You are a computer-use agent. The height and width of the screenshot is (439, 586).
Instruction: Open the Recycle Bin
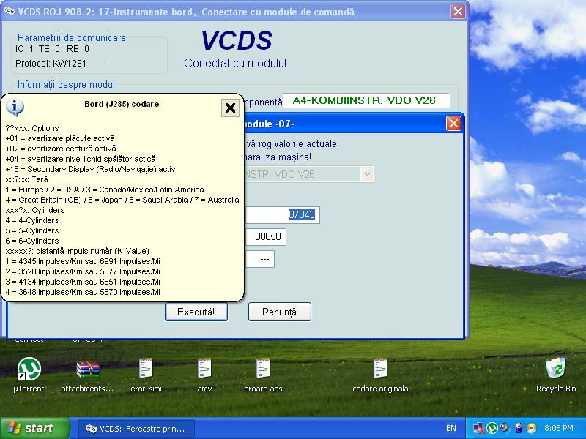pos(556,369)
